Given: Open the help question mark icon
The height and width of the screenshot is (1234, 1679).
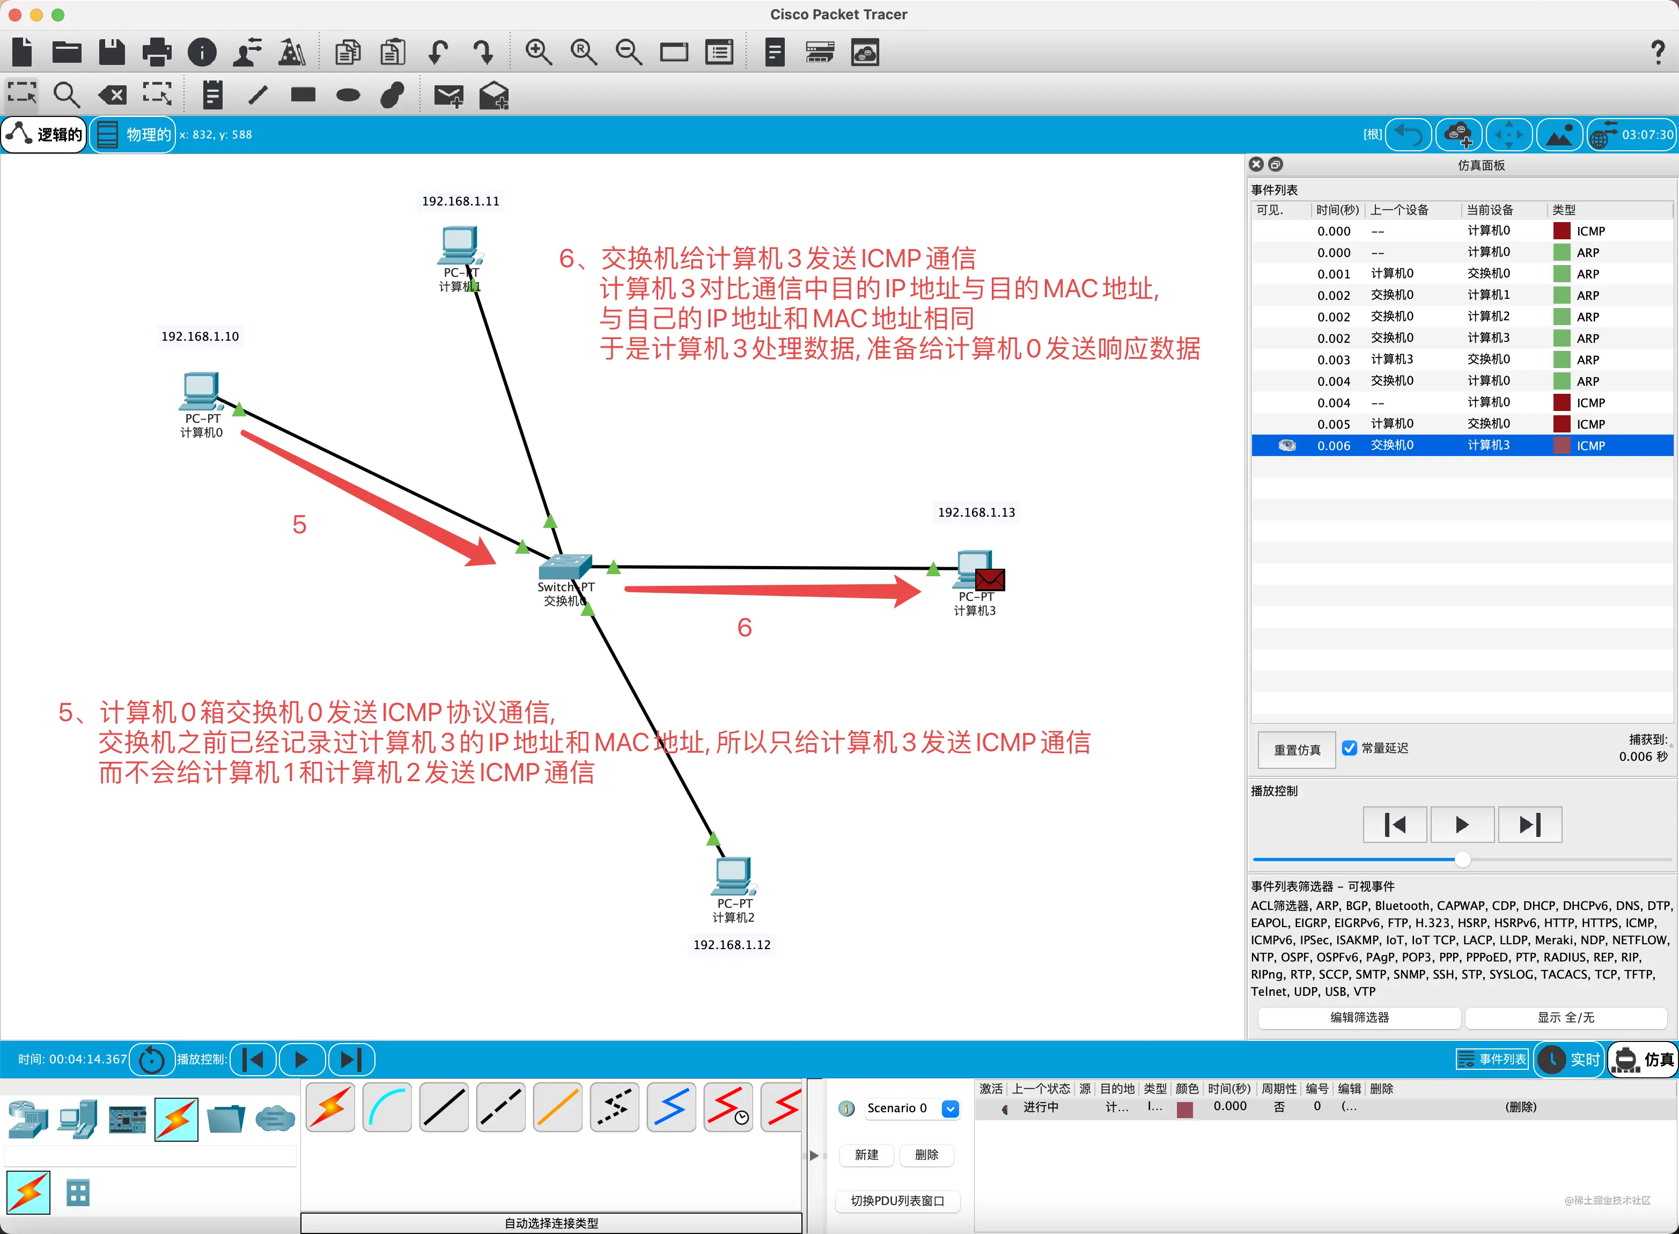Looking at the screenshot, I should [x=1658, y=52].
